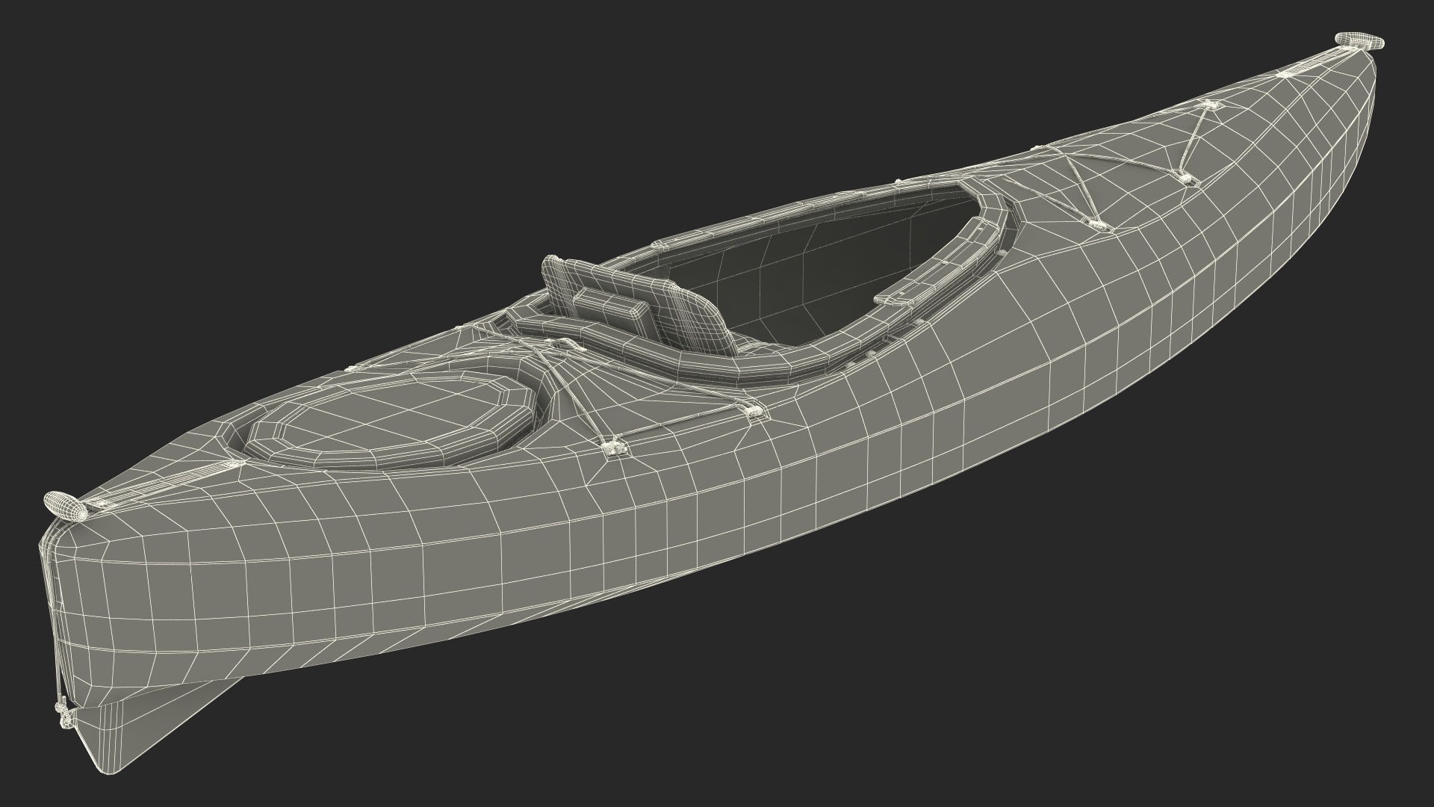The height and width of the screenshot is (807, 1434).
Task: Click the bow carry handle toggle
Action: coord(66,505)
